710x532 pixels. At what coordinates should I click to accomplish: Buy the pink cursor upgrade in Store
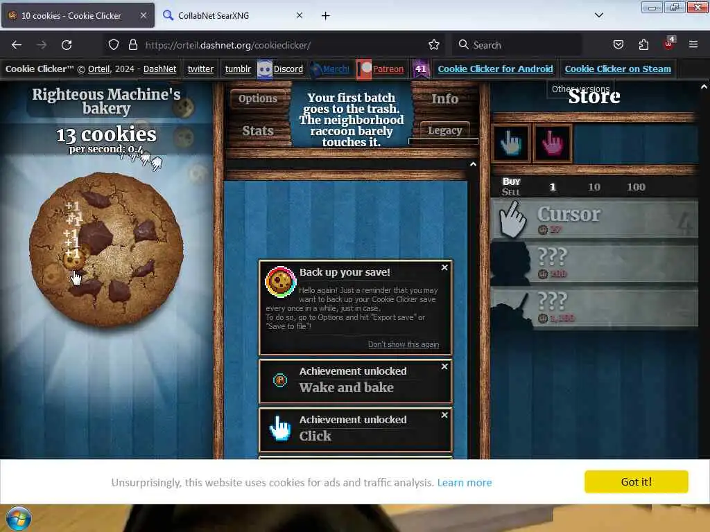pos(553,143)
